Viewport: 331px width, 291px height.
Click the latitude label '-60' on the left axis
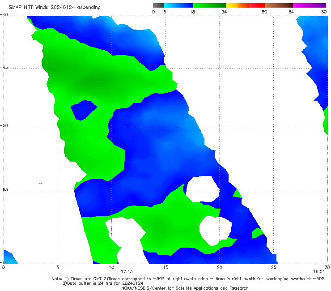[x=4, y=262]
